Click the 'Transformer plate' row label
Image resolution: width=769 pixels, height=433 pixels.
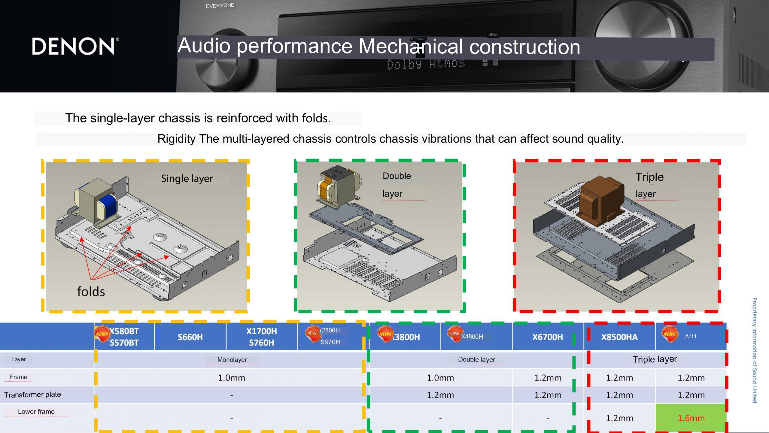pos(32,395)
